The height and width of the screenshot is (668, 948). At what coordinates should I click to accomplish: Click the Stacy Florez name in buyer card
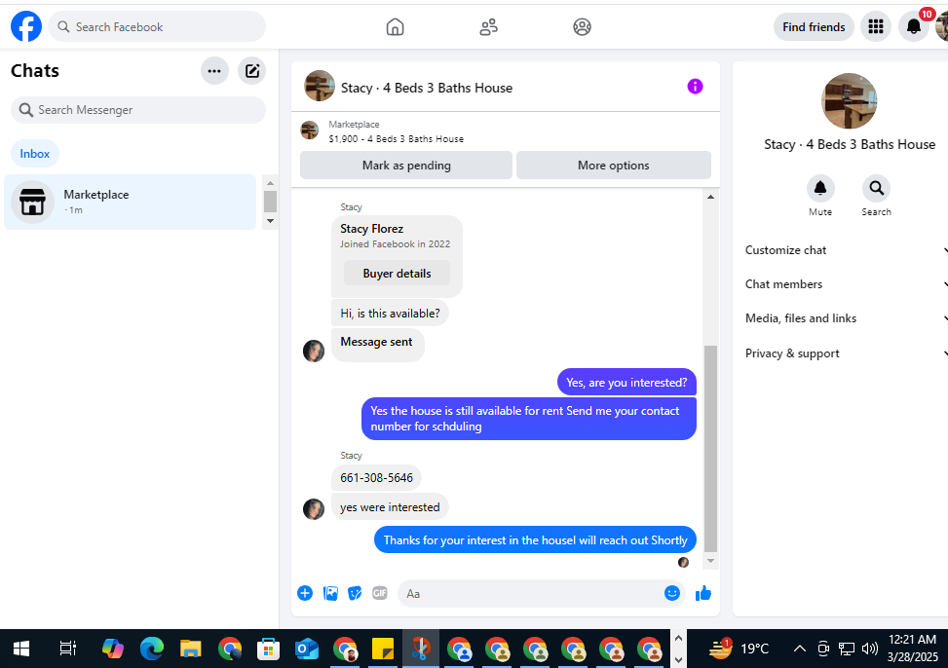point(371,229)
